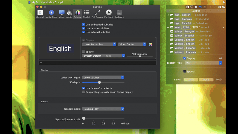Select sami 한국어 .smi subtitle track
238x134 pixels.
pos(196,27)
